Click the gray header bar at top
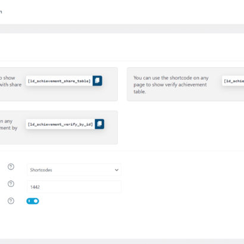244x244 pixels. (x=122, y=29)
